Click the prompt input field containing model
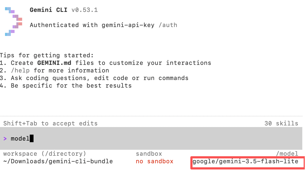 (151, 138)
